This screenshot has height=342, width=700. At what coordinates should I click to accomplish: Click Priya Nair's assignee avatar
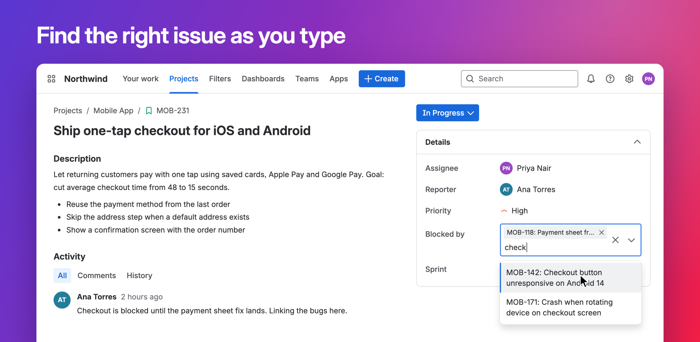coord(506,168)
